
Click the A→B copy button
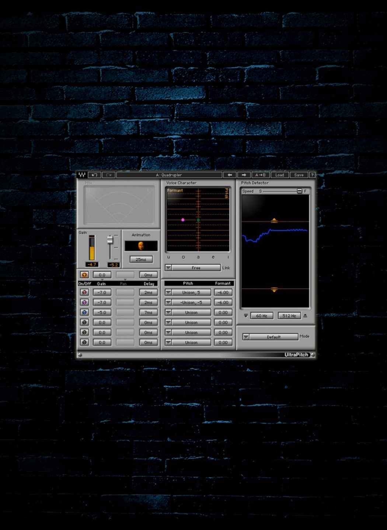261,175
